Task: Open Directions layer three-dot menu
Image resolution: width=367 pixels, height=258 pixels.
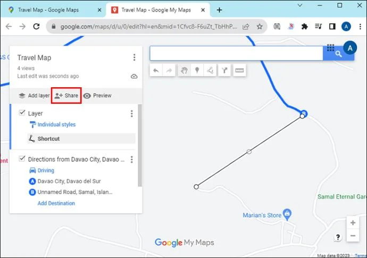Action: point(131,160)
